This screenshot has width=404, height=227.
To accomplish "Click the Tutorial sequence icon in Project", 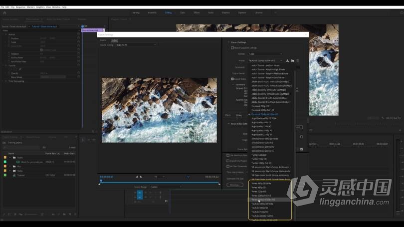I will point(14,175).
